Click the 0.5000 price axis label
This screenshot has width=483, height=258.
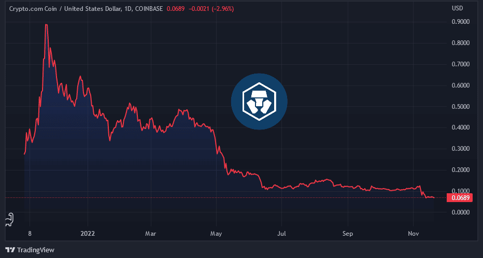click(x=461, y=107)
